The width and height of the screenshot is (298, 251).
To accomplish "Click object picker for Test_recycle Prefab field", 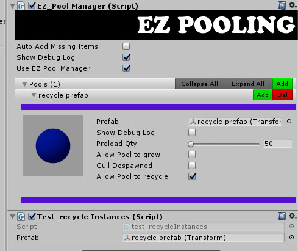I will point(291,238).
